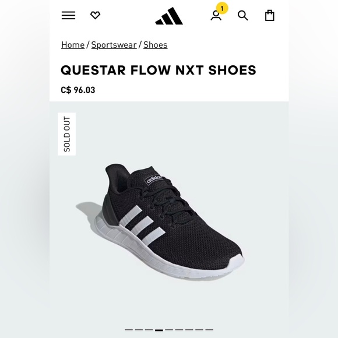Select the sixth image carousel indicator
This screenshot has width=338, height=338.
coord(179,330)
